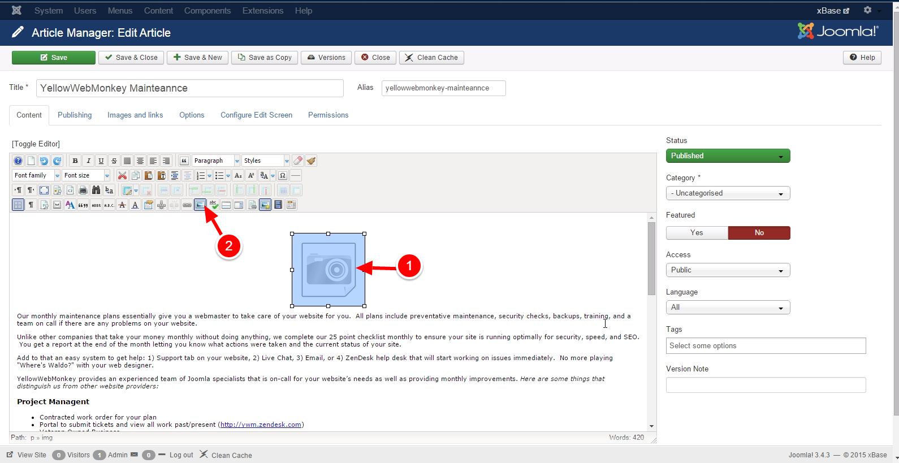Open the source code editor icon
Image resolution: width=899 pixels, height=463 pixels.
pos(70,190)
